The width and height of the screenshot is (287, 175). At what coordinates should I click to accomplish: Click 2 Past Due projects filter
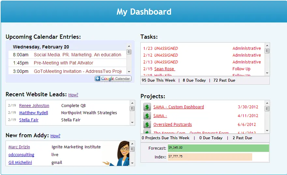[242, 138]
